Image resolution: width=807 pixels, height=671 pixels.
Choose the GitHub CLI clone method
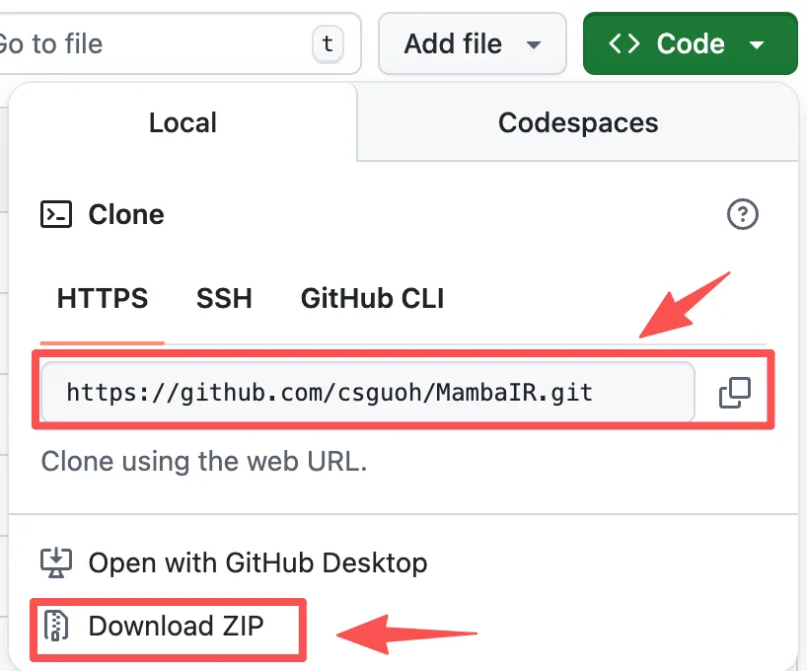(372, 298)
